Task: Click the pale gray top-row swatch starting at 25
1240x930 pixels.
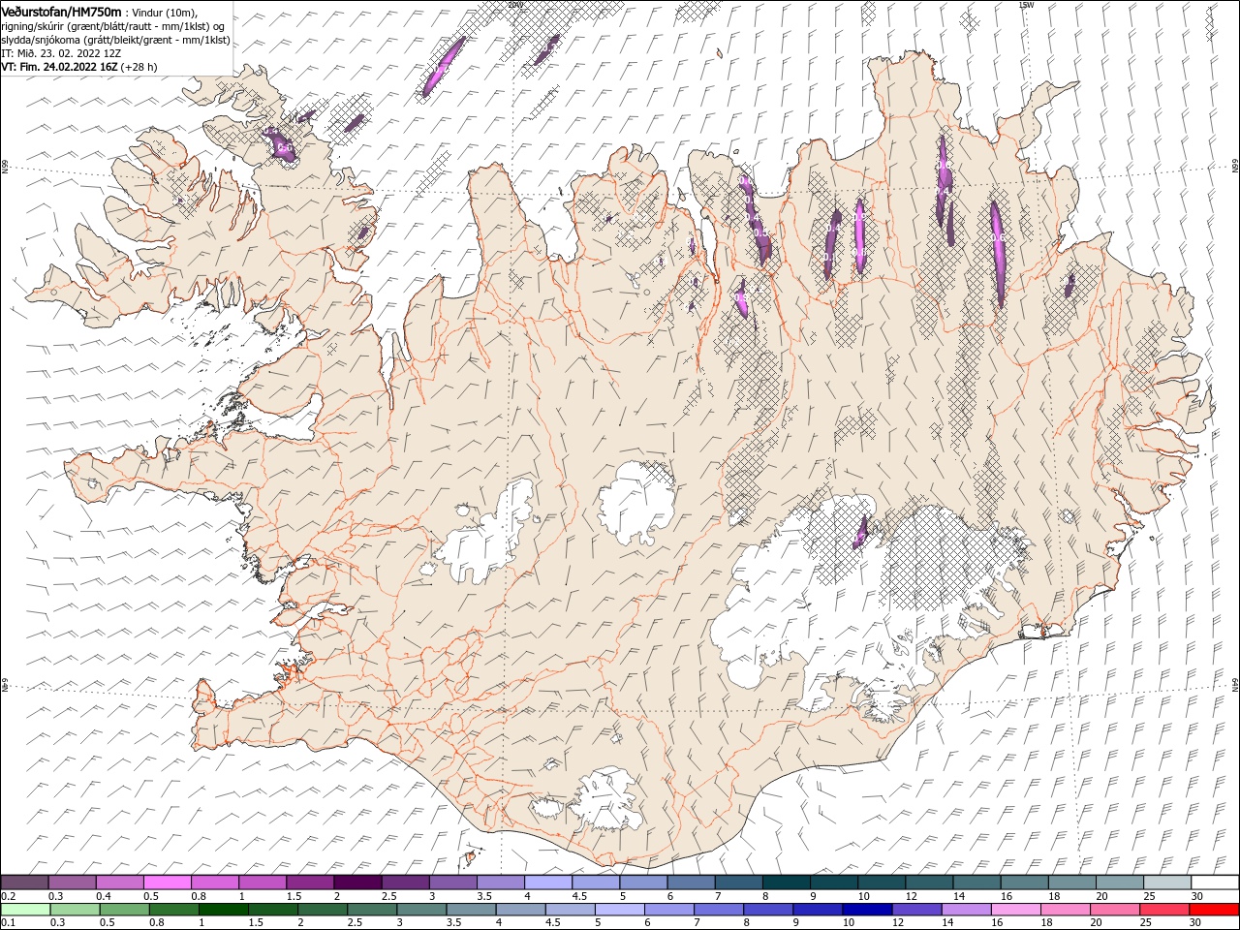Action: [x=1167, y=883]
